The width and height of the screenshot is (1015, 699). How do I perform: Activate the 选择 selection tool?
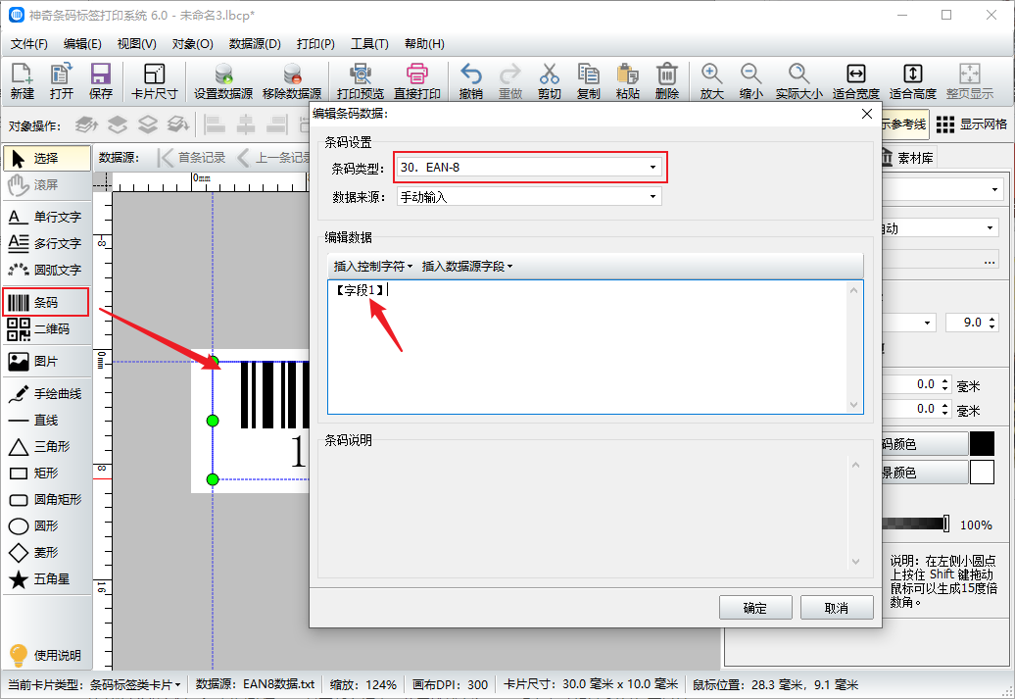46,158
